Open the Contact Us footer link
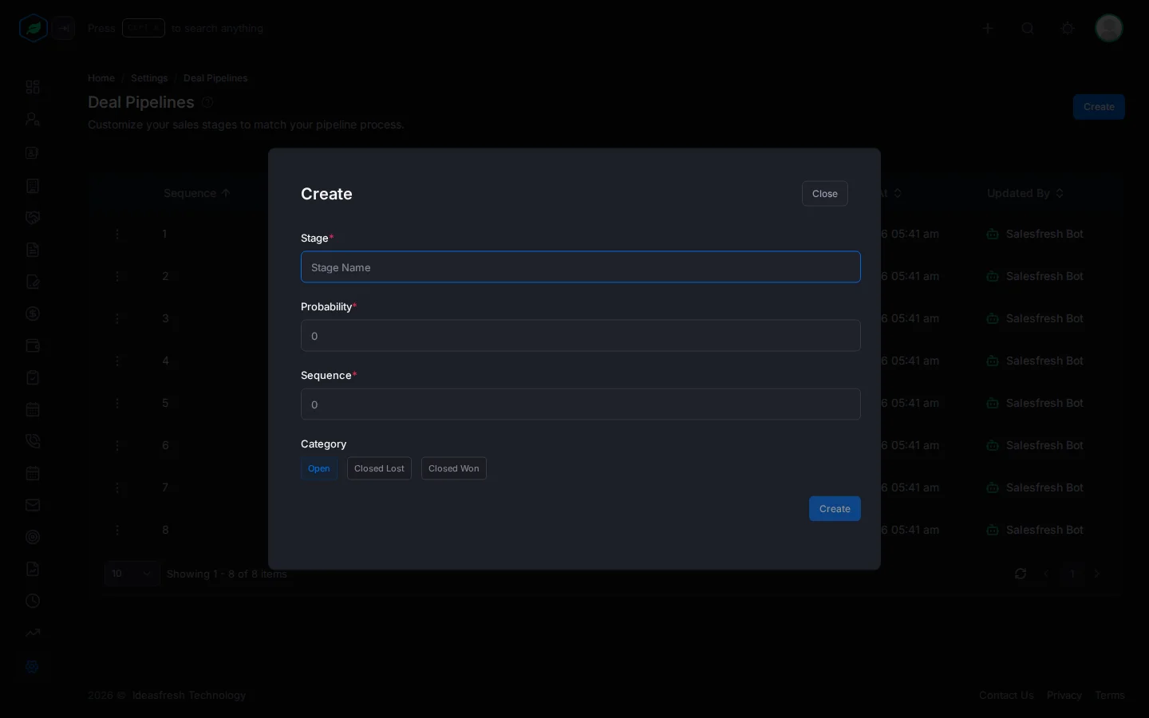 pyautogui.click(x=1006, y=696)
